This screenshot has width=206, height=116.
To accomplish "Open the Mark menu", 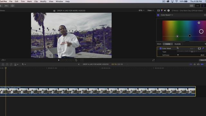I will pyautogui.click(x=29, y=1).
